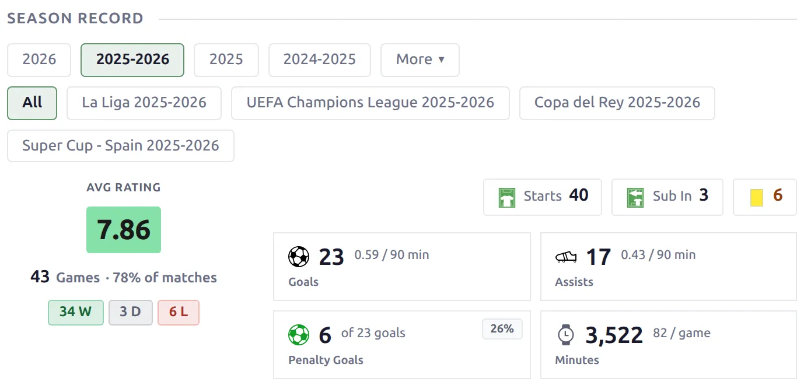
Task: Select the 2026 season tab
Action: (39, 60)
